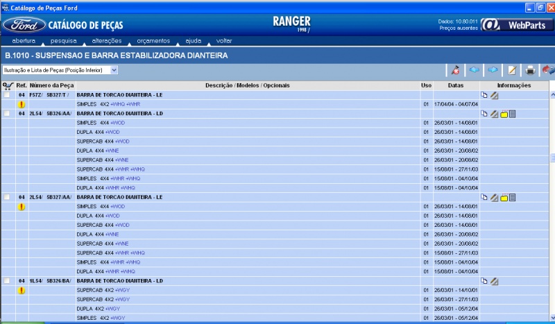Click copy icon in 2L54/ 5B327/AA row

pos(484,197)
